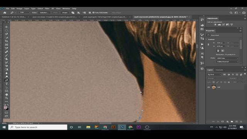Screen dimensions: 247x139
Task: Switch to the Channels tab
Action: point(219,70)
